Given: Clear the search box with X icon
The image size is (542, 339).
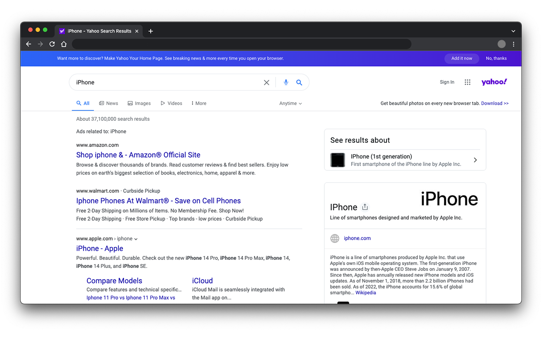Looking at the screenshot, I should click(266, 83).
